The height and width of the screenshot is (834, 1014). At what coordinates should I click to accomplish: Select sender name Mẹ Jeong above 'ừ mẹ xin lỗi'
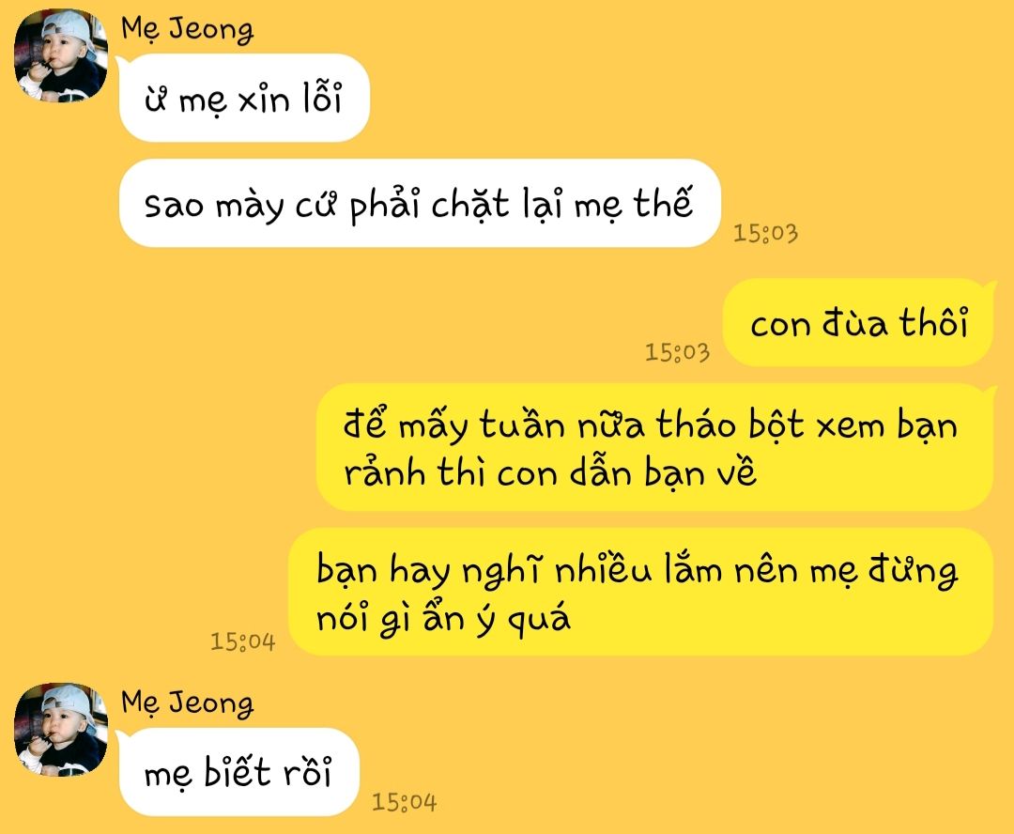pyautogui.click(x=188, y=30)
